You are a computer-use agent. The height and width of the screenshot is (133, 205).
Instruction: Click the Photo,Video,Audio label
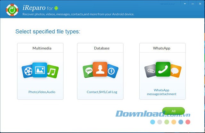(x=42, y=92)
